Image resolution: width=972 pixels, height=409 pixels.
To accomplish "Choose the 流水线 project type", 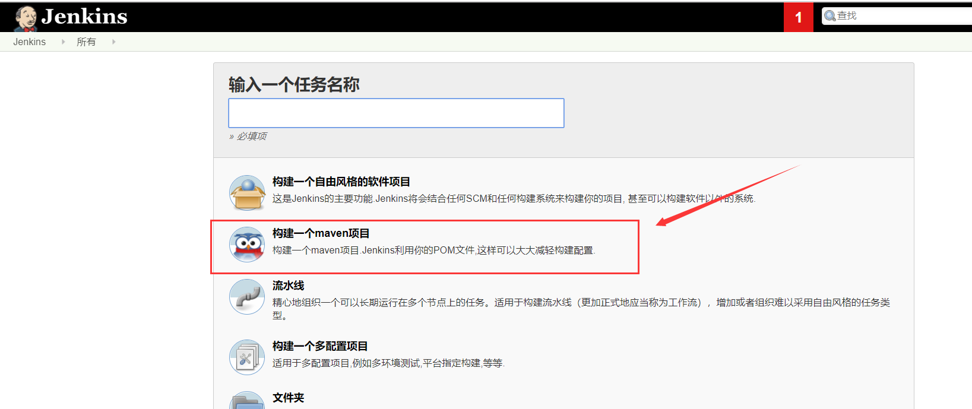I will pyautogui.click(x=289, y=286).
